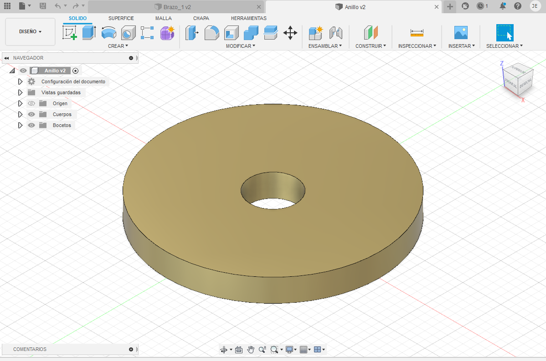Expand the Bocetos folder
This screenshot has width=546, height=361.
point(20,125)
